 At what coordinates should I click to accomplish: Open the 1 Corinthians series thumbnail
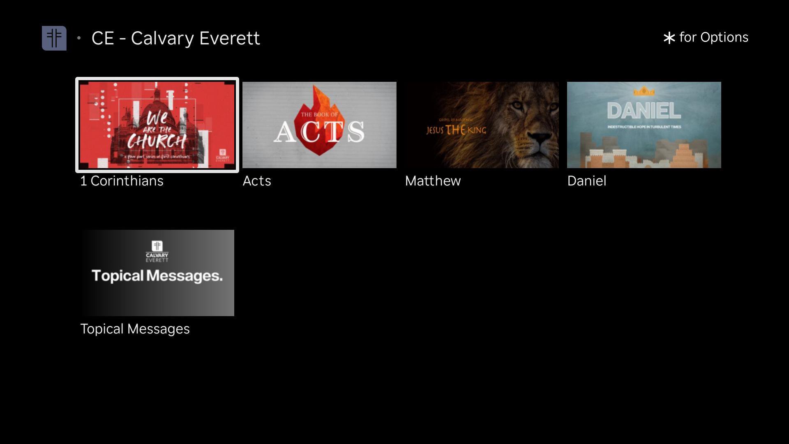point(157,125)
